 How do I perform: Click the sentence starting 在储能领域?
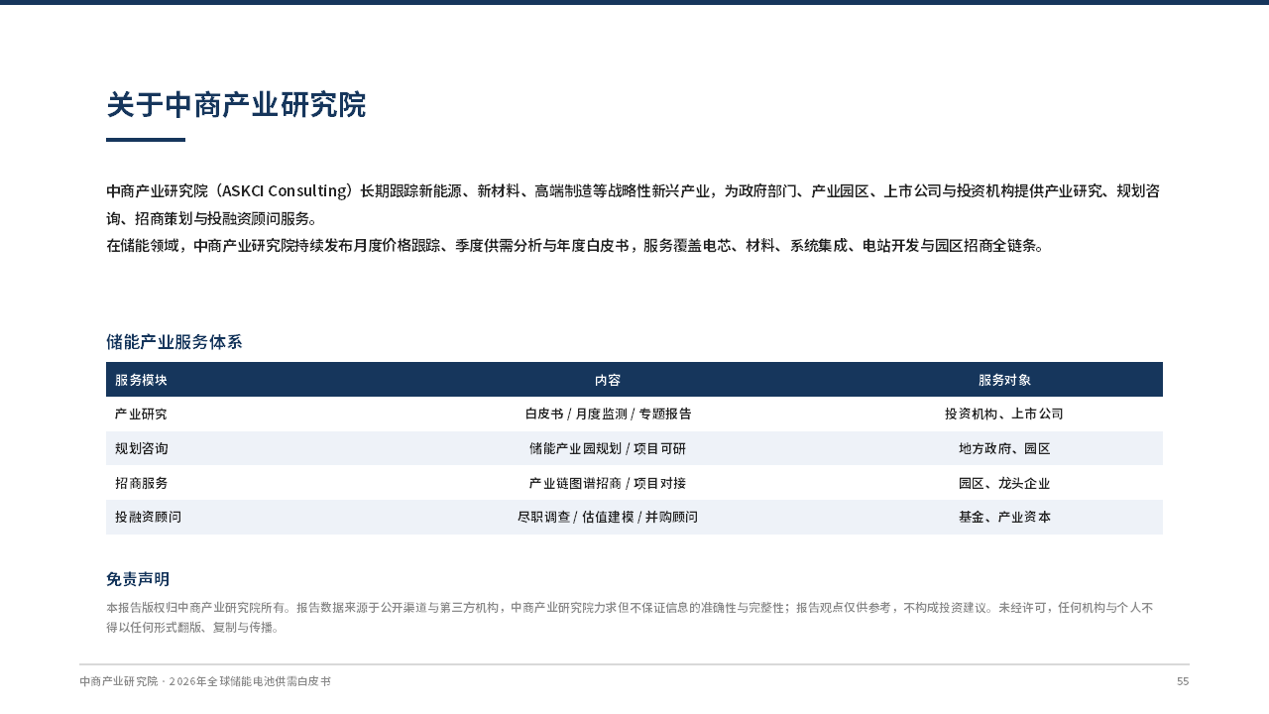coord(575,246)
